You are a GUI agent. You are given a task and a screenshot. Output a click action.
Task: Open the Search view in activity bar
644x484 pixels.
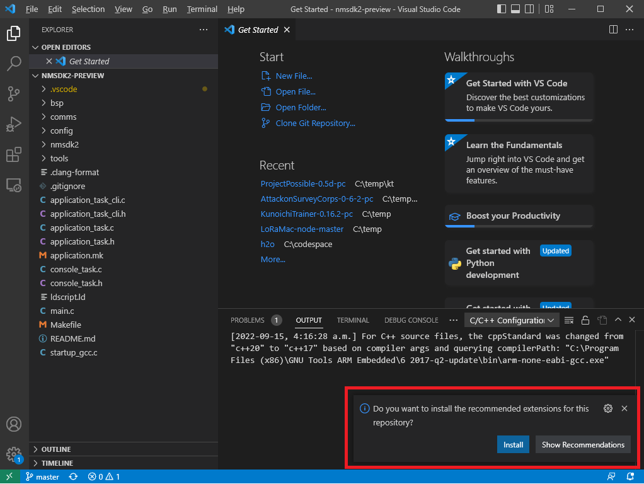point(14,64)
